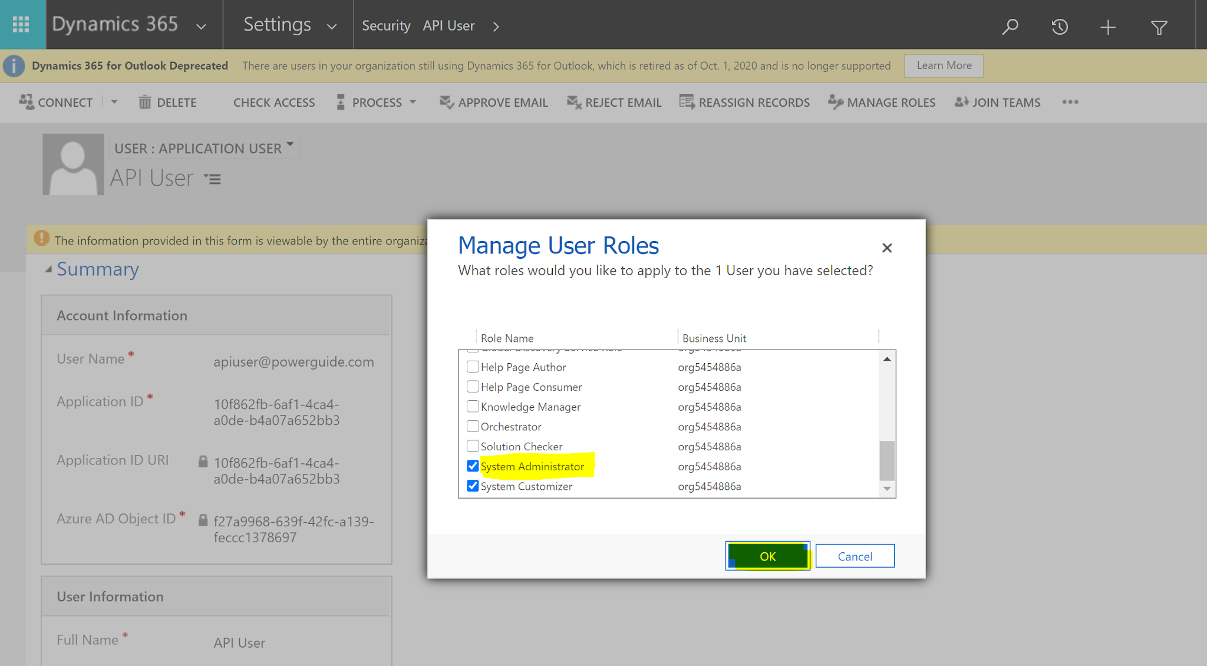This screenshot has width=1207, height=666.
Task: Open more commands ellipsis
Action: tap(1070, 102)
